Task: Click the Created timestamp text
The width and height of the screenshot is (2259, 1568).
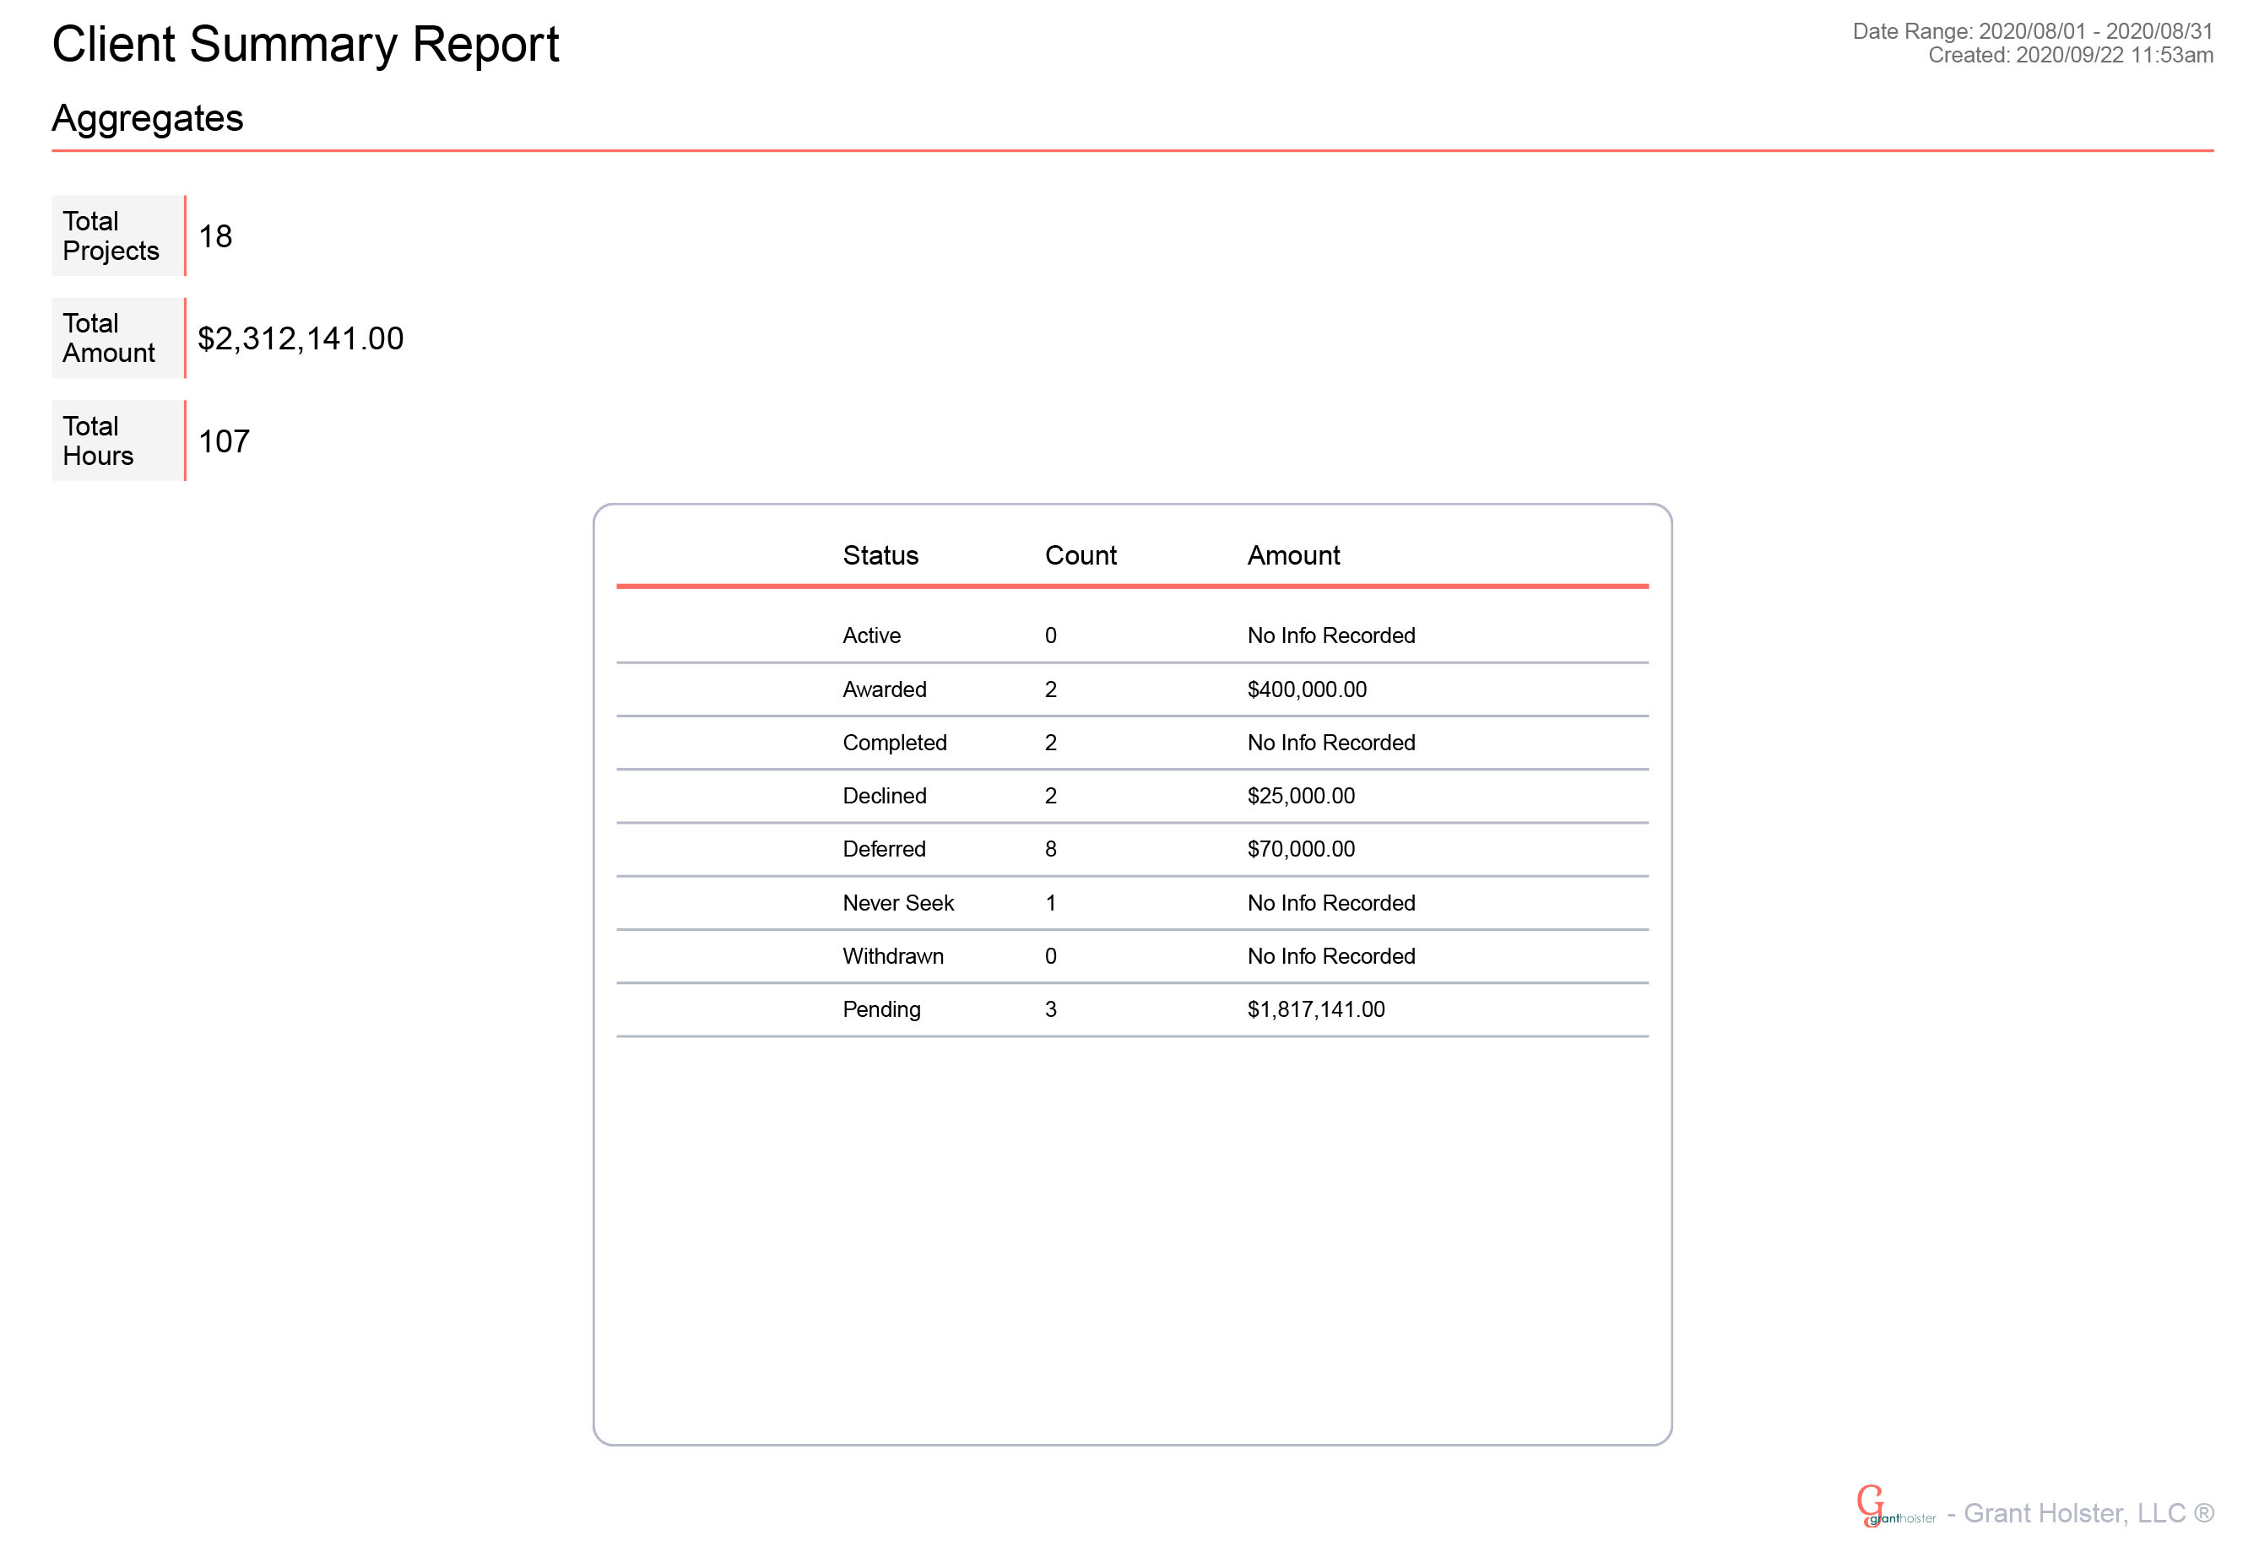Action: (x=2069, y=56)
